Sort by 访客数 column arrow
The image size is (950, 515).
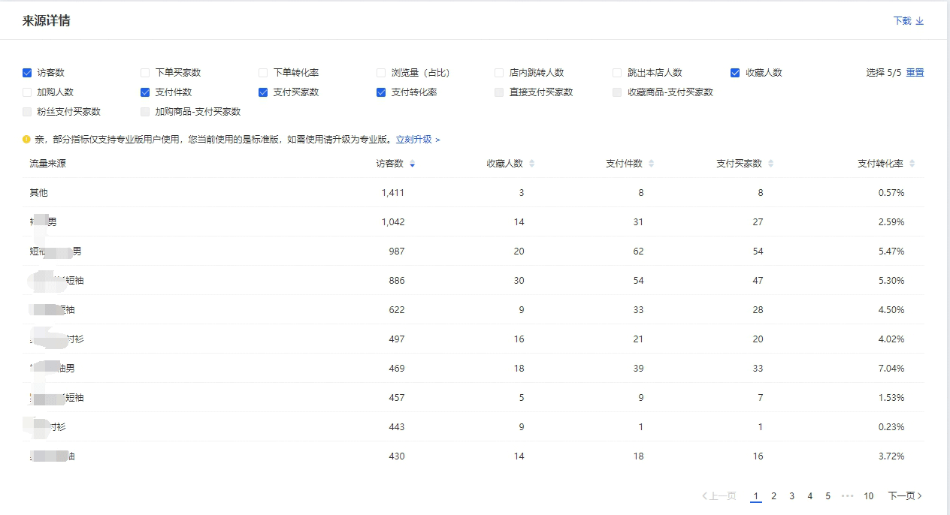pyautogui.click(x=413, y=164)
